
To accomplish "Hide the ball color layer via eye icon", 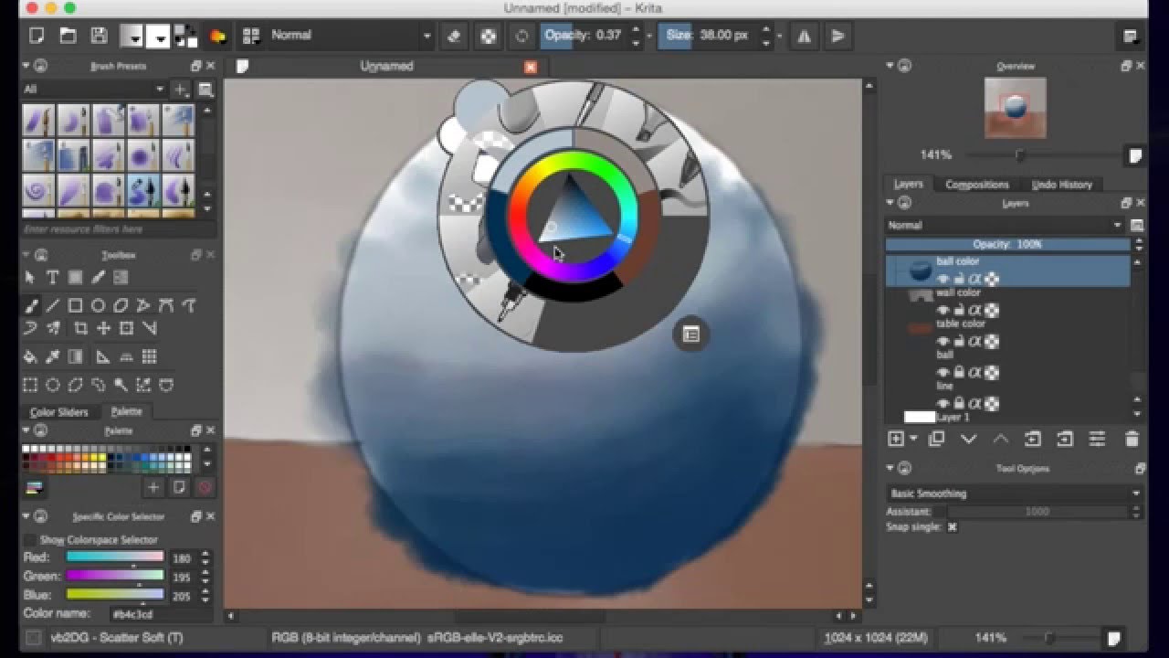I will pos(943,280).
